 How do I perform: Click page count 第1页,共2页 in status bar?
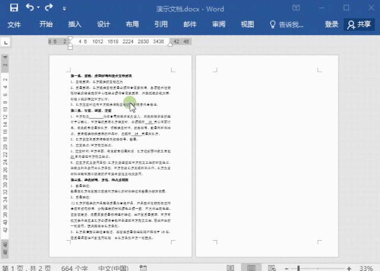(27, 268)
